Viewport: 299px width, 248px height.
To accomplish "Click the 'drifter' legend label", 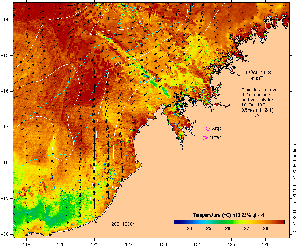I will (x=215, y=137).
